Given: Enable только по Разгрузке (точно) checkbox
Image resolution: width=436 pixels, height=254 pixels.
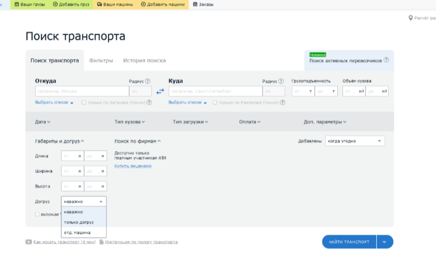Looking at the screenshot, I should coord(215,102).
